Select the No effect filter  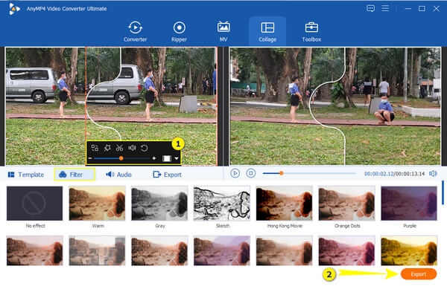35,204
